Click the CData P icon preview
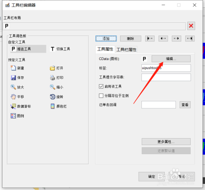The height and width of the screenshot is (190, 205). tap(144, 59)
